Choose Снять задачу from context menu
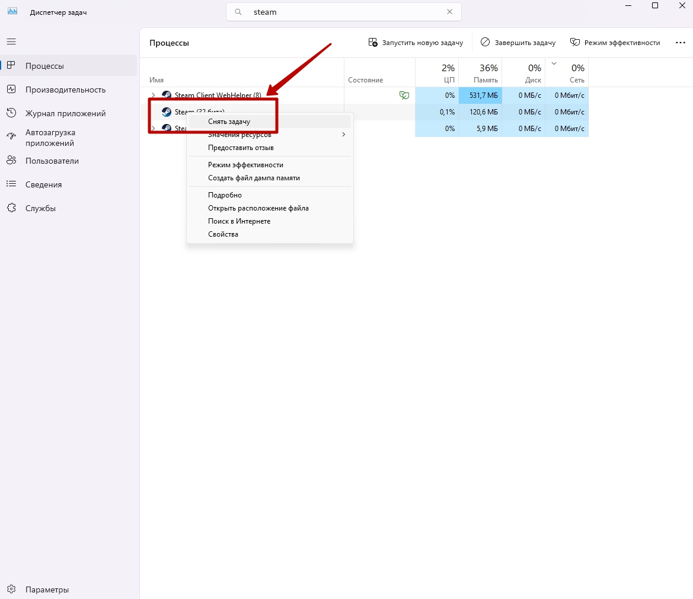This screenshot has height=599, width=693. pyautogui.click(x=270, y=122)
